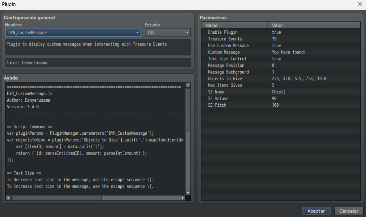Screen dimensions: 366x217
Task: Select the Use Custom Message parameter
Action: 235,45
